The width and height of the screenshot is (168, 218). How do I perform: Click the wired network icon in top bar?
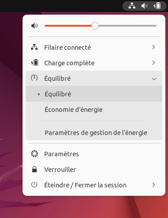click(x=132, y=6)
